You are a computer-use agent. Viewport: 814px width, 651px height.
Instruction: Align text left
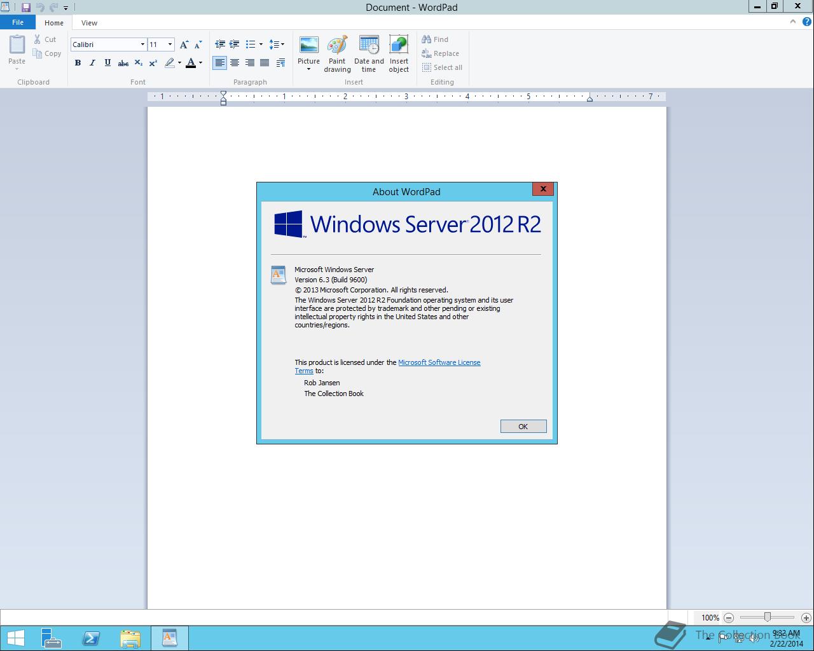[x=219, y=63]
